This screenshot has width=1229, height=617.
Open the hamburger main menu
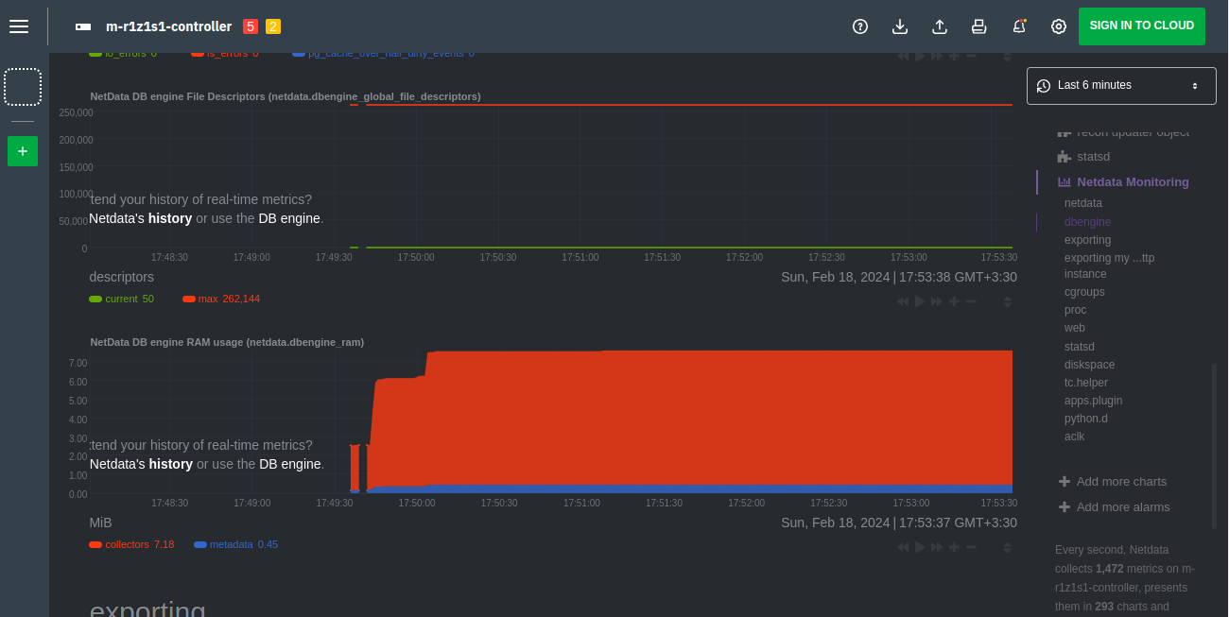pos(19,26)
